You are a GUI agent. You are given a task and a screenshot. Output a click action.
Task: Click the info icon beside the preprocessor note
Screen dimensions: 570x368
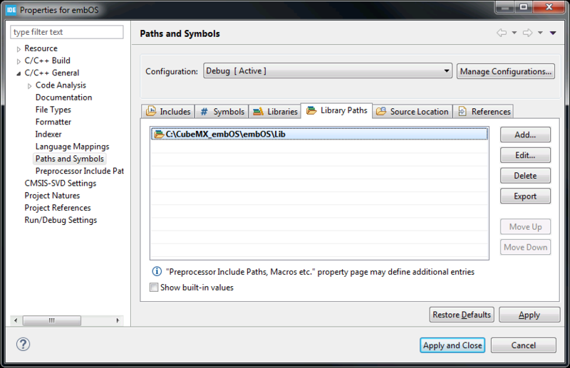(157, 272)
